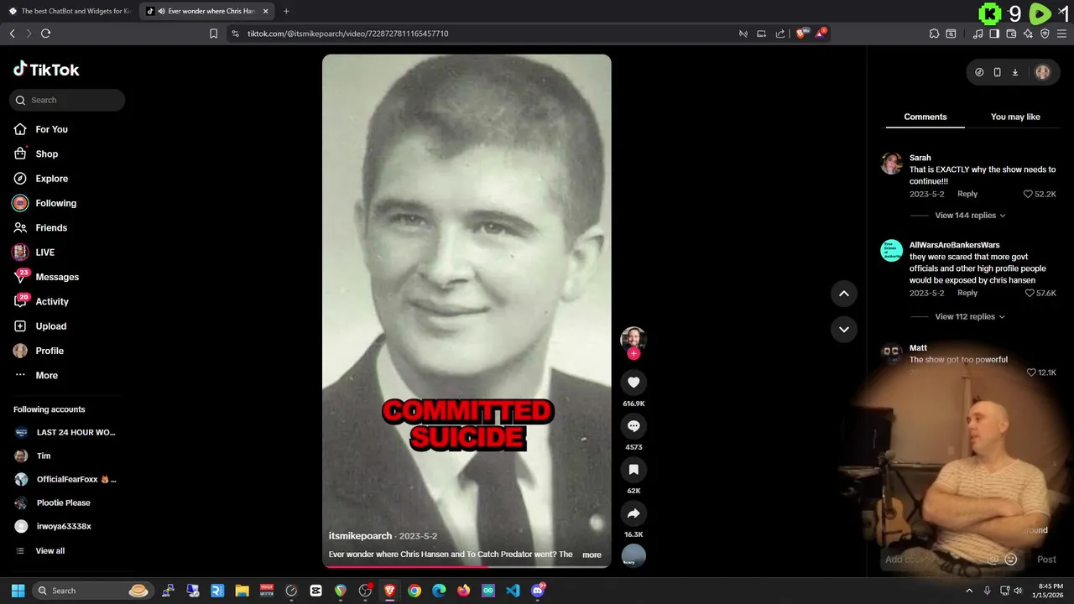Open Brave Leo AI sparkle icon
The image size is (1074, 604).
click(x=1028, y=34)
